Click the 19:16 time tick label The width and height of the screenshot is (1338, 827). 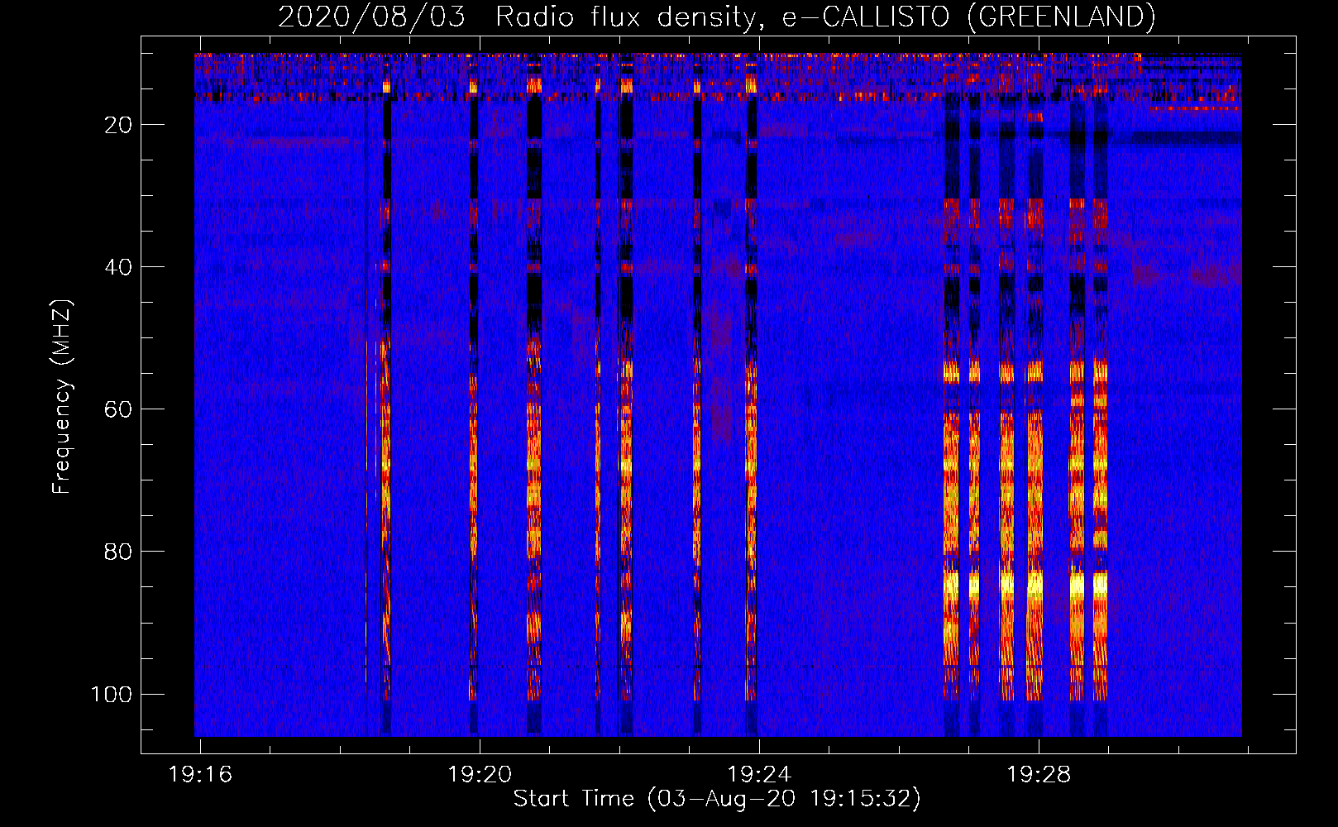pyautogui.click(x=200, y=775)
